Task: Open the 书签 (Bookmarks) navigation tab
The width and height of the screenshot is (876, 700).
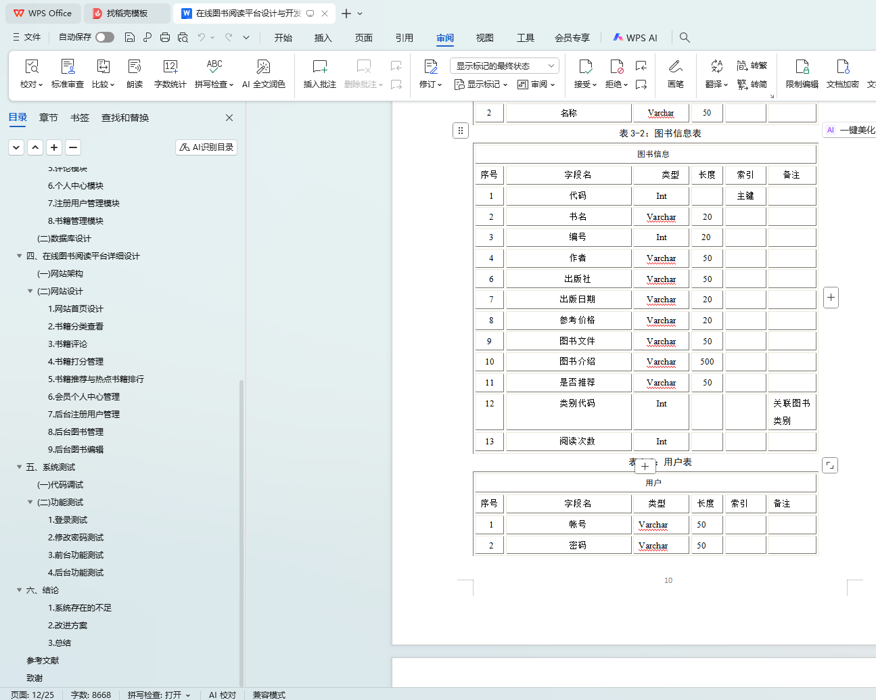Action: coord(80,118)
